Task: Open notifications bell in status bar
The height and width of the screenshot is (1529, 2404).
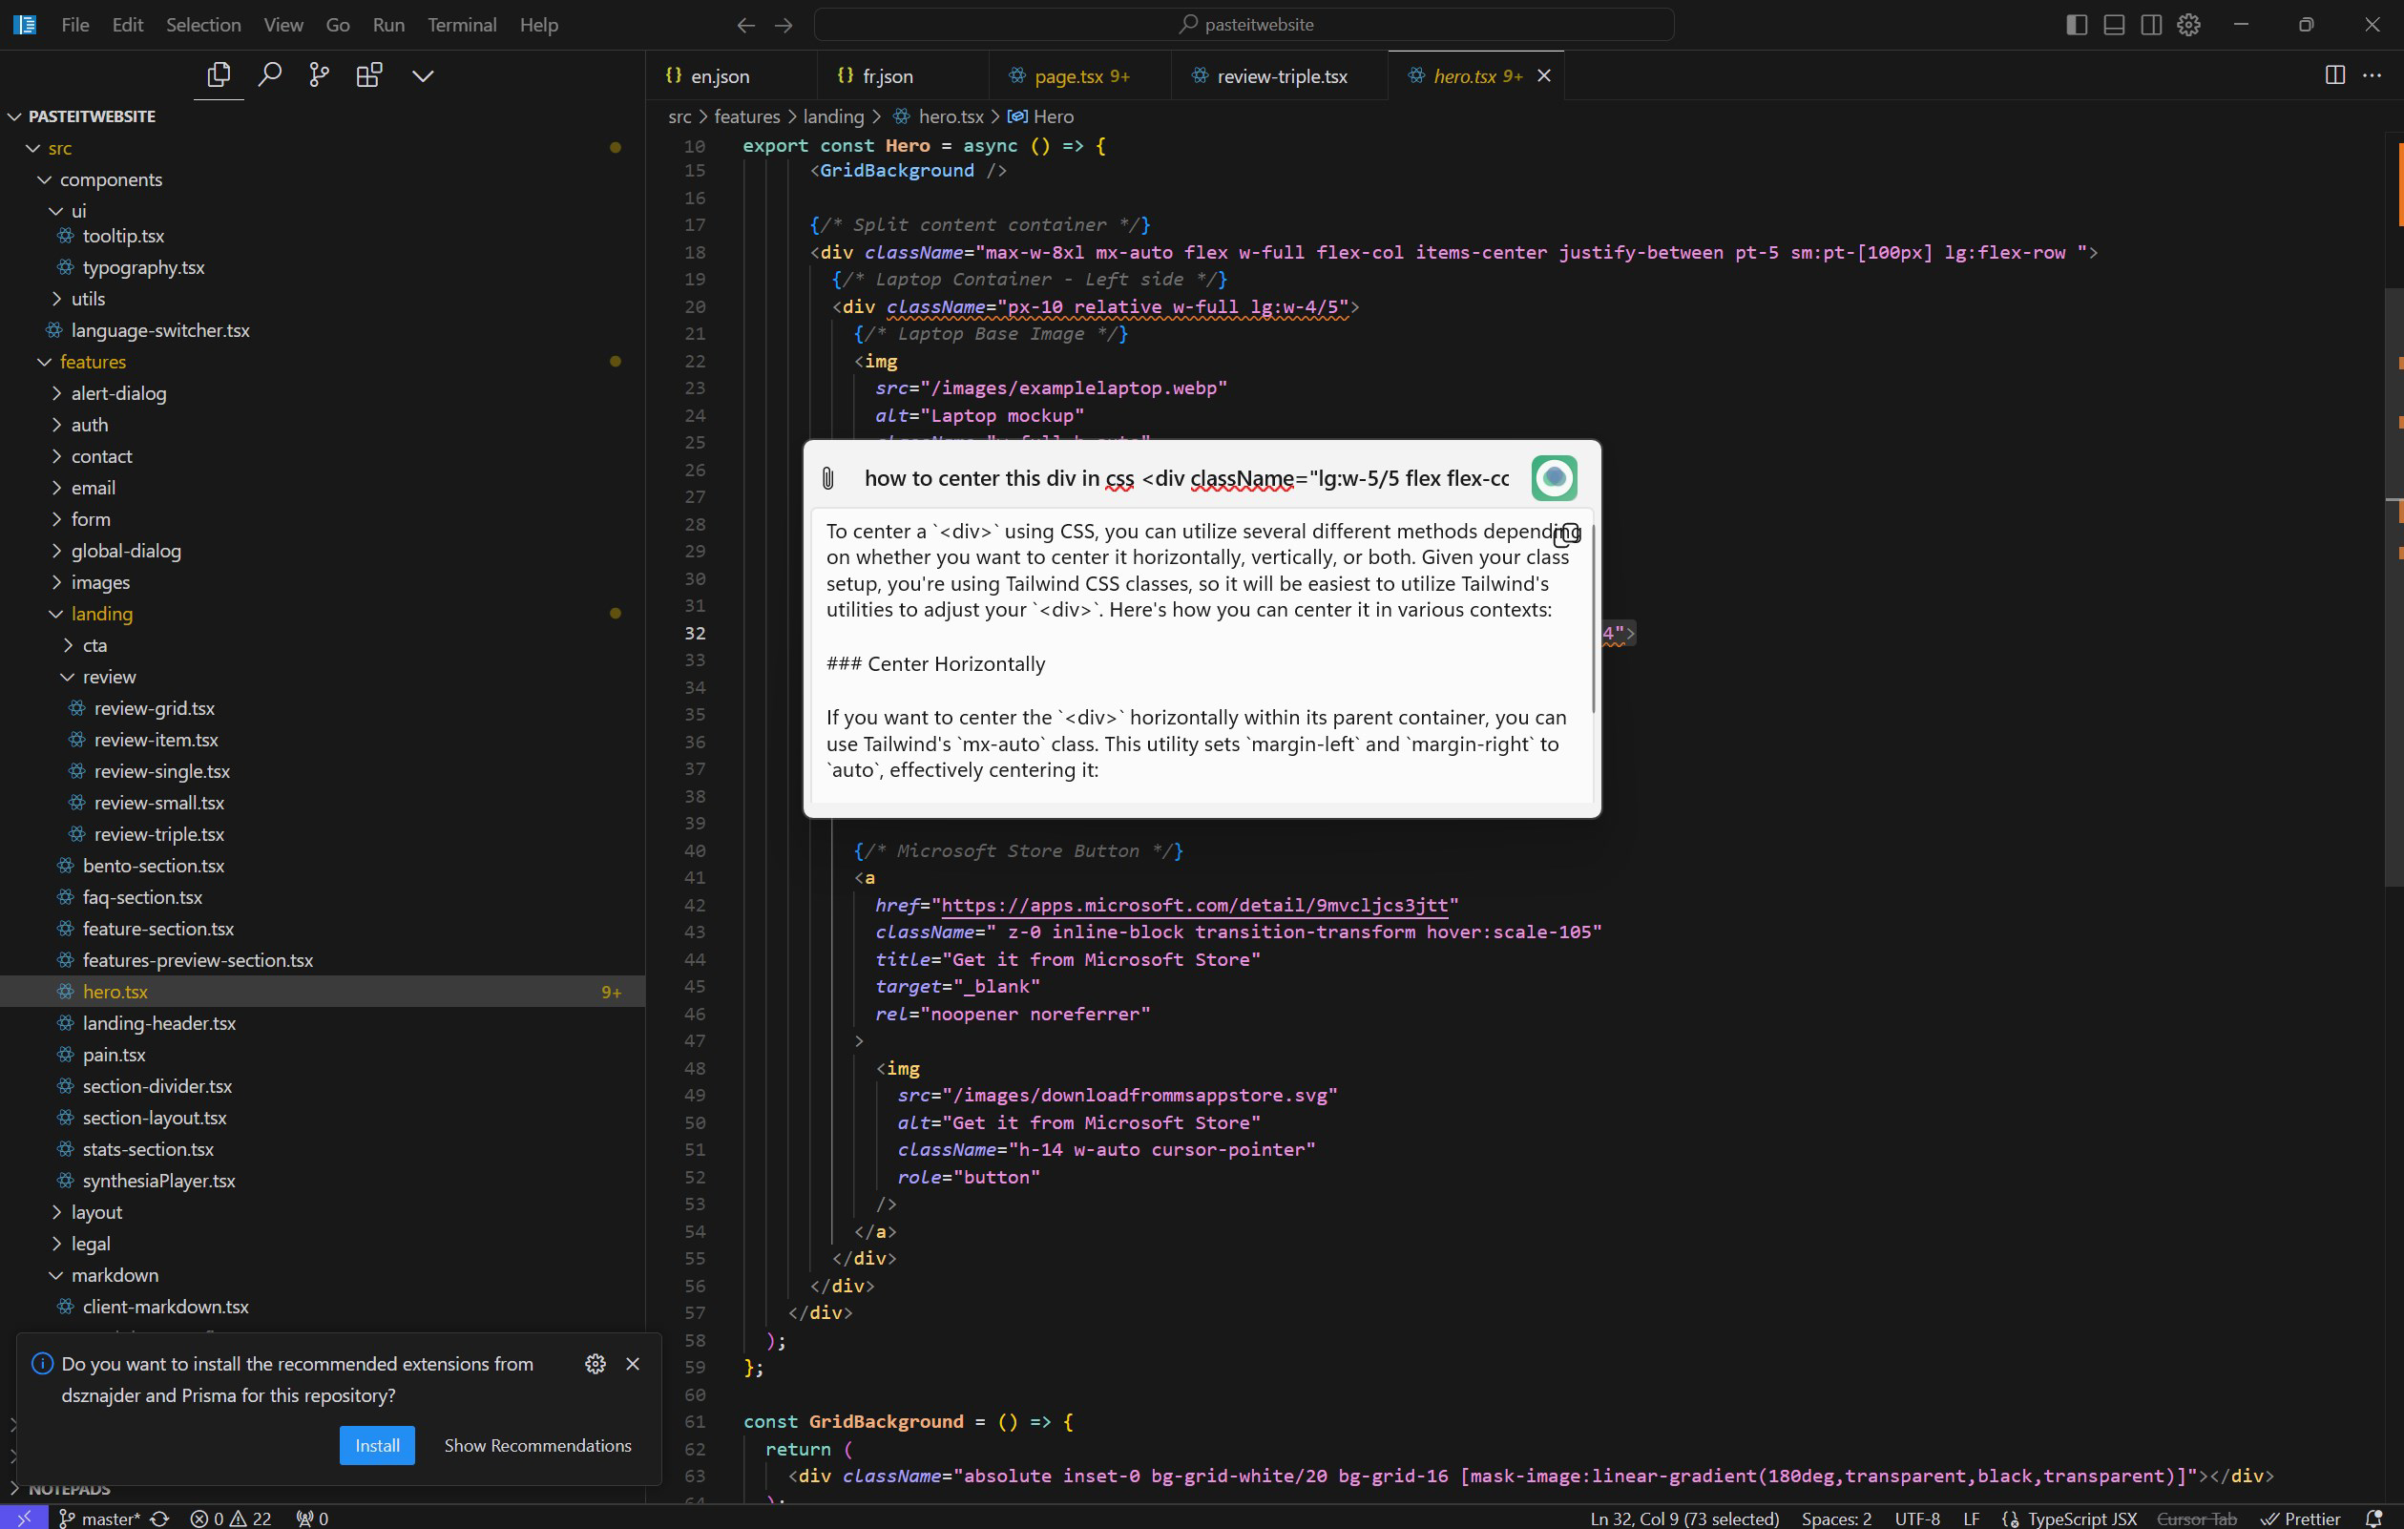Action: click(2375, 1518)
